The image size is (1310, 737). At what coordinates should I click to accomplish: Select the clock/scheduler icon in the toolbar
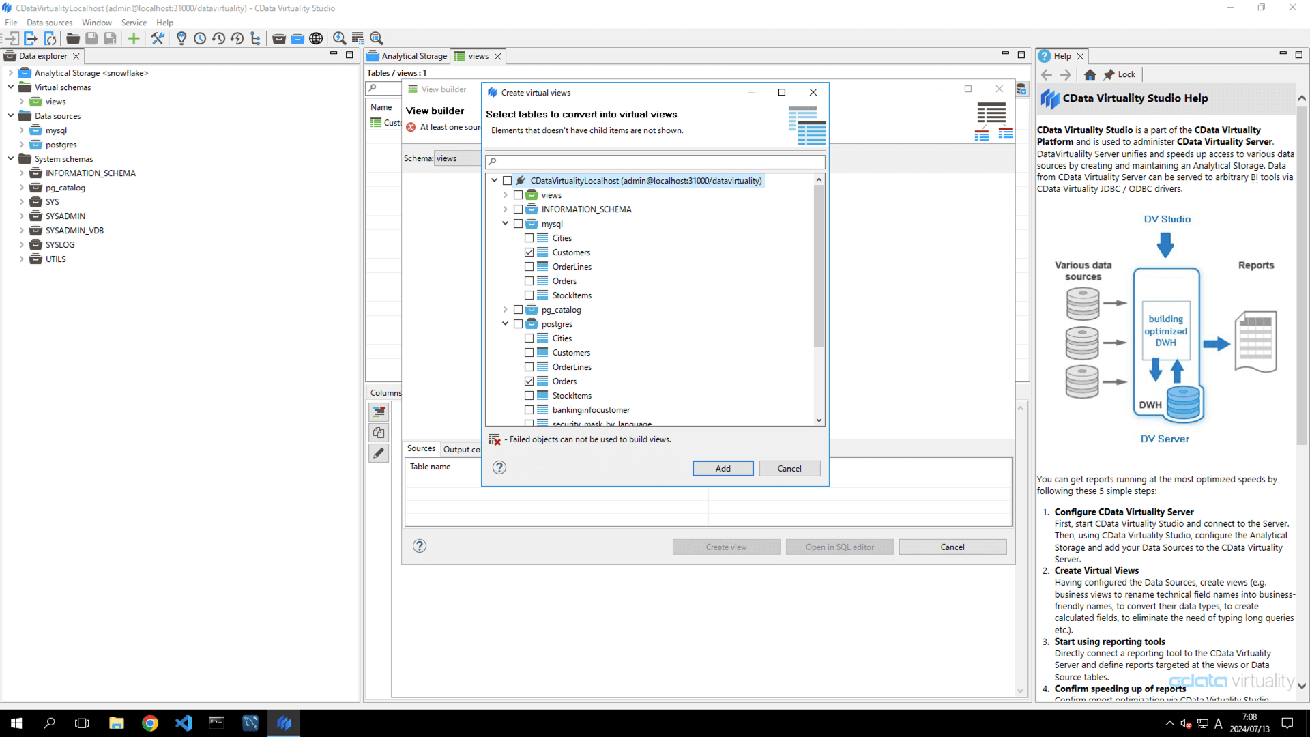(x=200, y=38)
